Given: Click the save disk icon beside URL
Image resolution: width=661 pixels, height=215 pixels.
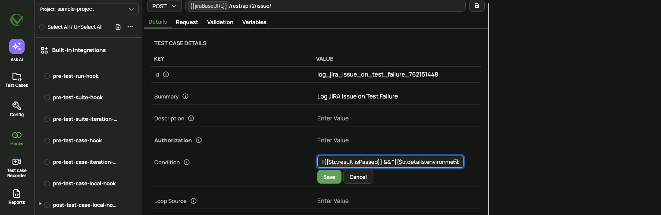Looking at the screenshot, I should coord(477,6).
